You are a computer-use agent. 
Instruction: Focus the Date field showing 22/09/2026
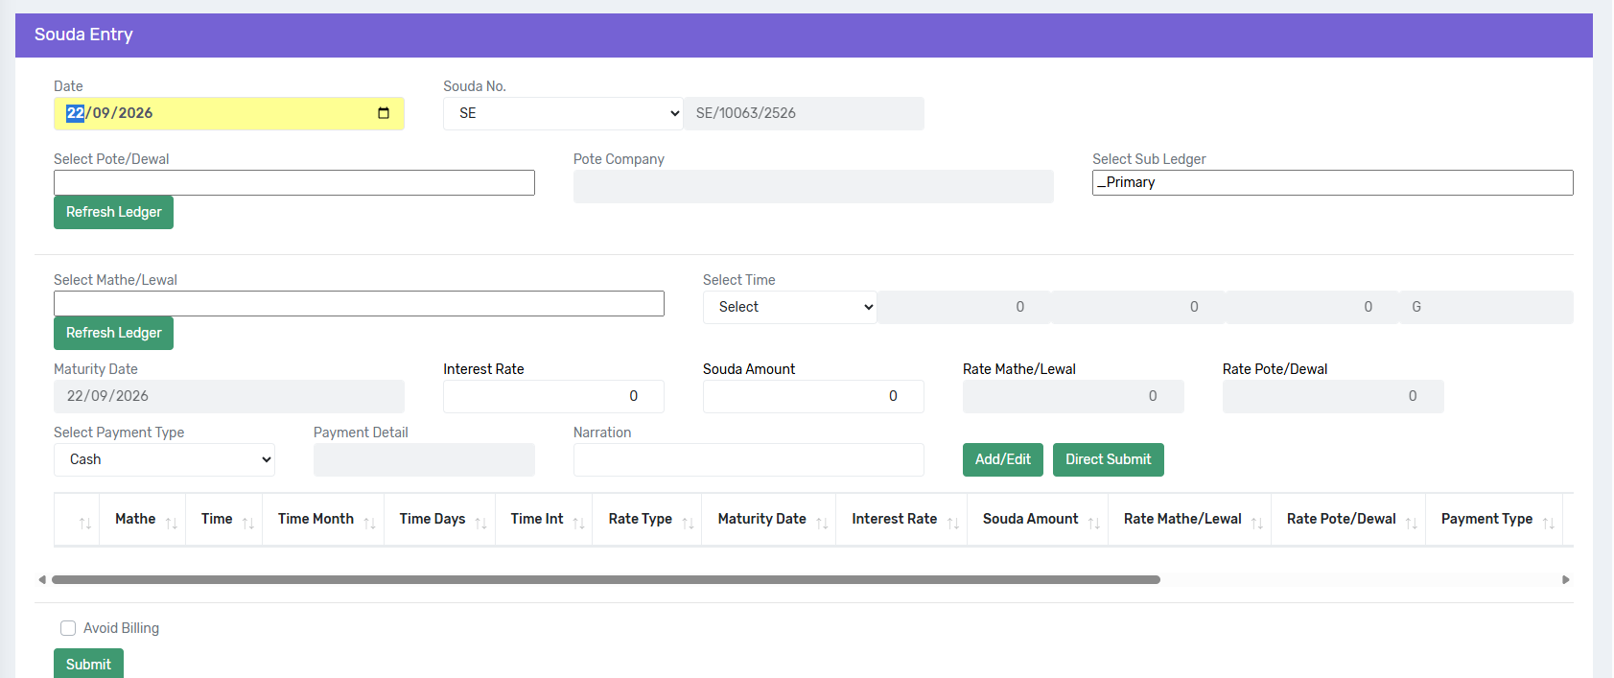(229, 113)
